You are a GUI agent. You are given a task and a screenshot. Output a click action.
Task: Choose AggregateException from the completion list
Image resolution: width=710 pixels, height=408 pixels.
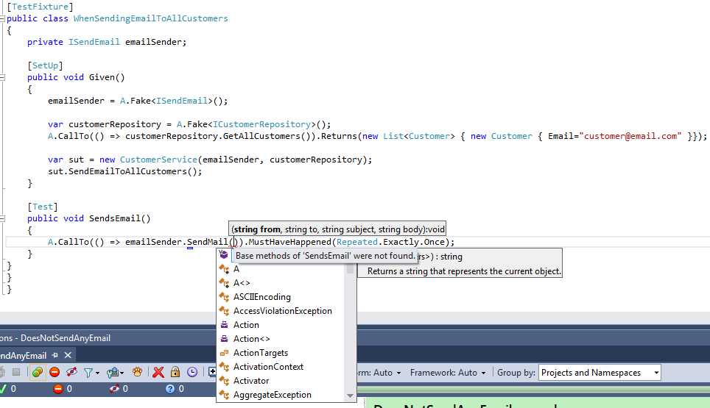tap(272, 396)
